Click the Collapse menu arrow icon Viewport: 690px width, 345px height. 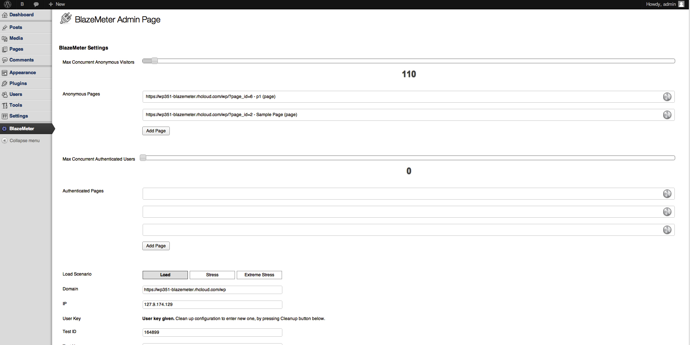5,141
